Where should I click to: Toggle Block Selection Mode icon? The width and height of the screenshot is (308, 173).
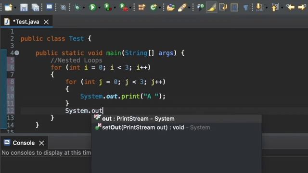click(234, 8)
